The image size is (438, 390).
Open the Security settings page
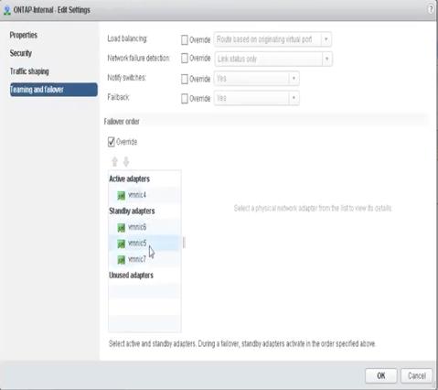tap(21, 53)
